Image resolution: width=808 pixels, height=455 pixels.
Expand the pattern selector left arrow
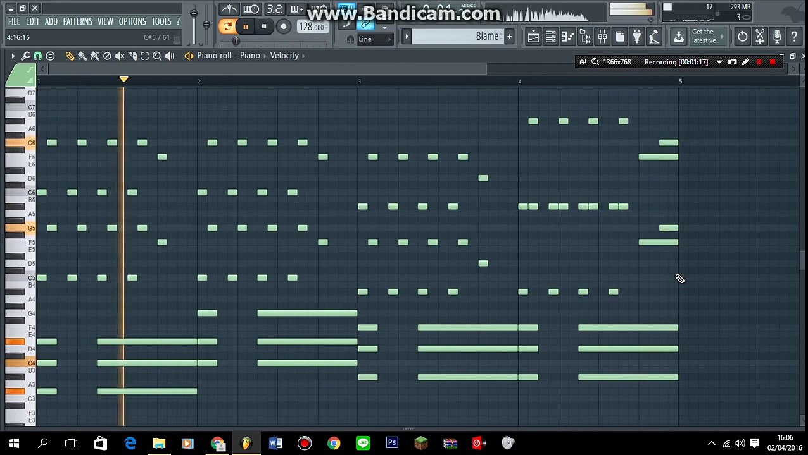click(x=407, y=37)
